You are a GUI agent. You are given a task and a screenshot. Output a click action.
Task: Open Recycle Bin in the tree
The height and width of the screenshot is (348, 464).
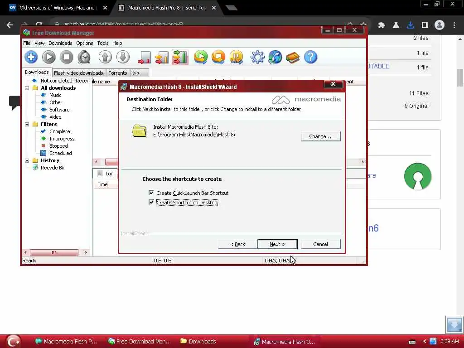pyautogui.click(x=53, y=168)
